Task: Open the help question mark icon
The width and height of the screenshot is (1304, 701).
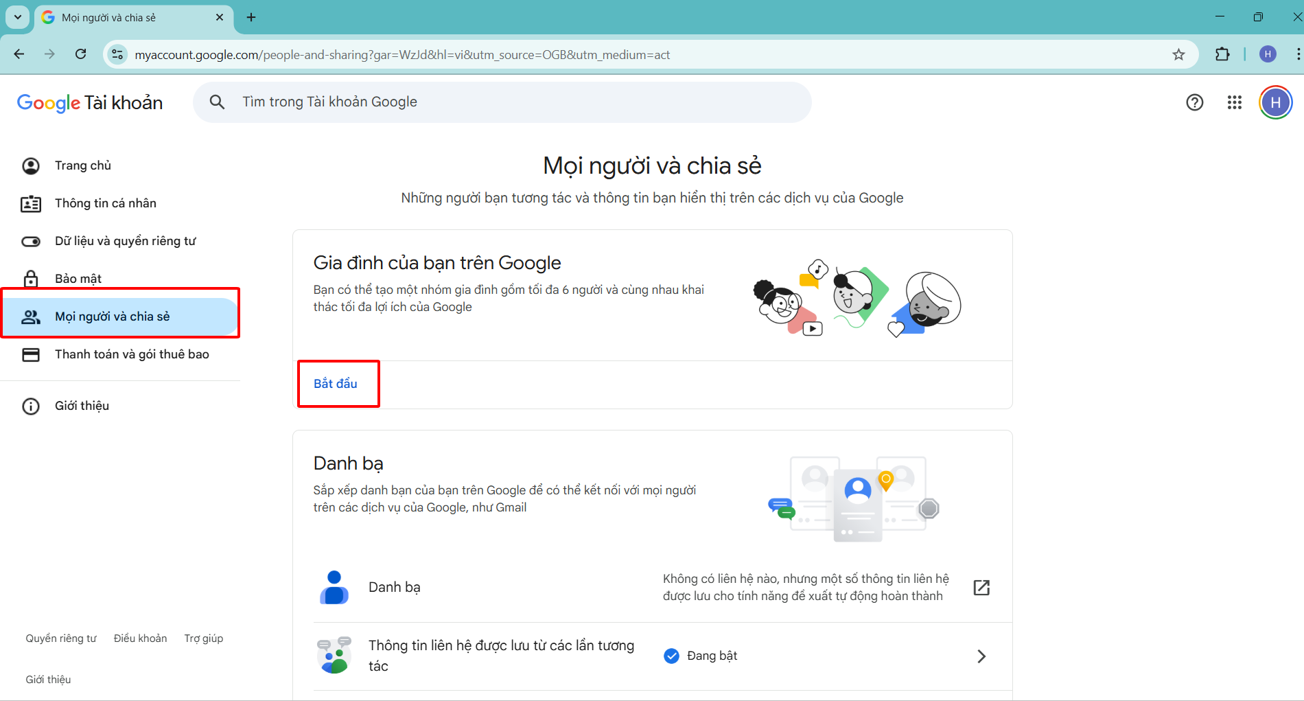Action: point(1195,102)
